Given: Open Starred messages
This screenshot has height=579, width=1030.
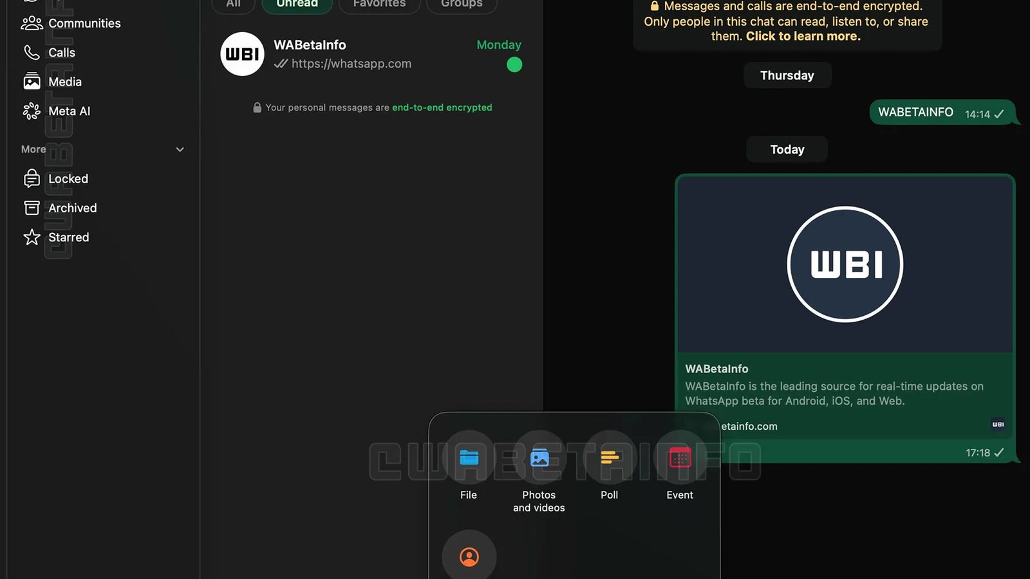Looking at the screenshot, I should (56, 237).
